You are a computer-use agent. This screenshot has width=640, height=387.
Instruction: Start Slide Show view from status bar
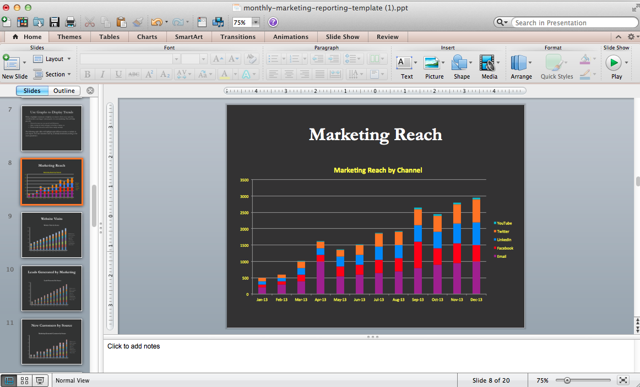[40, 380]
